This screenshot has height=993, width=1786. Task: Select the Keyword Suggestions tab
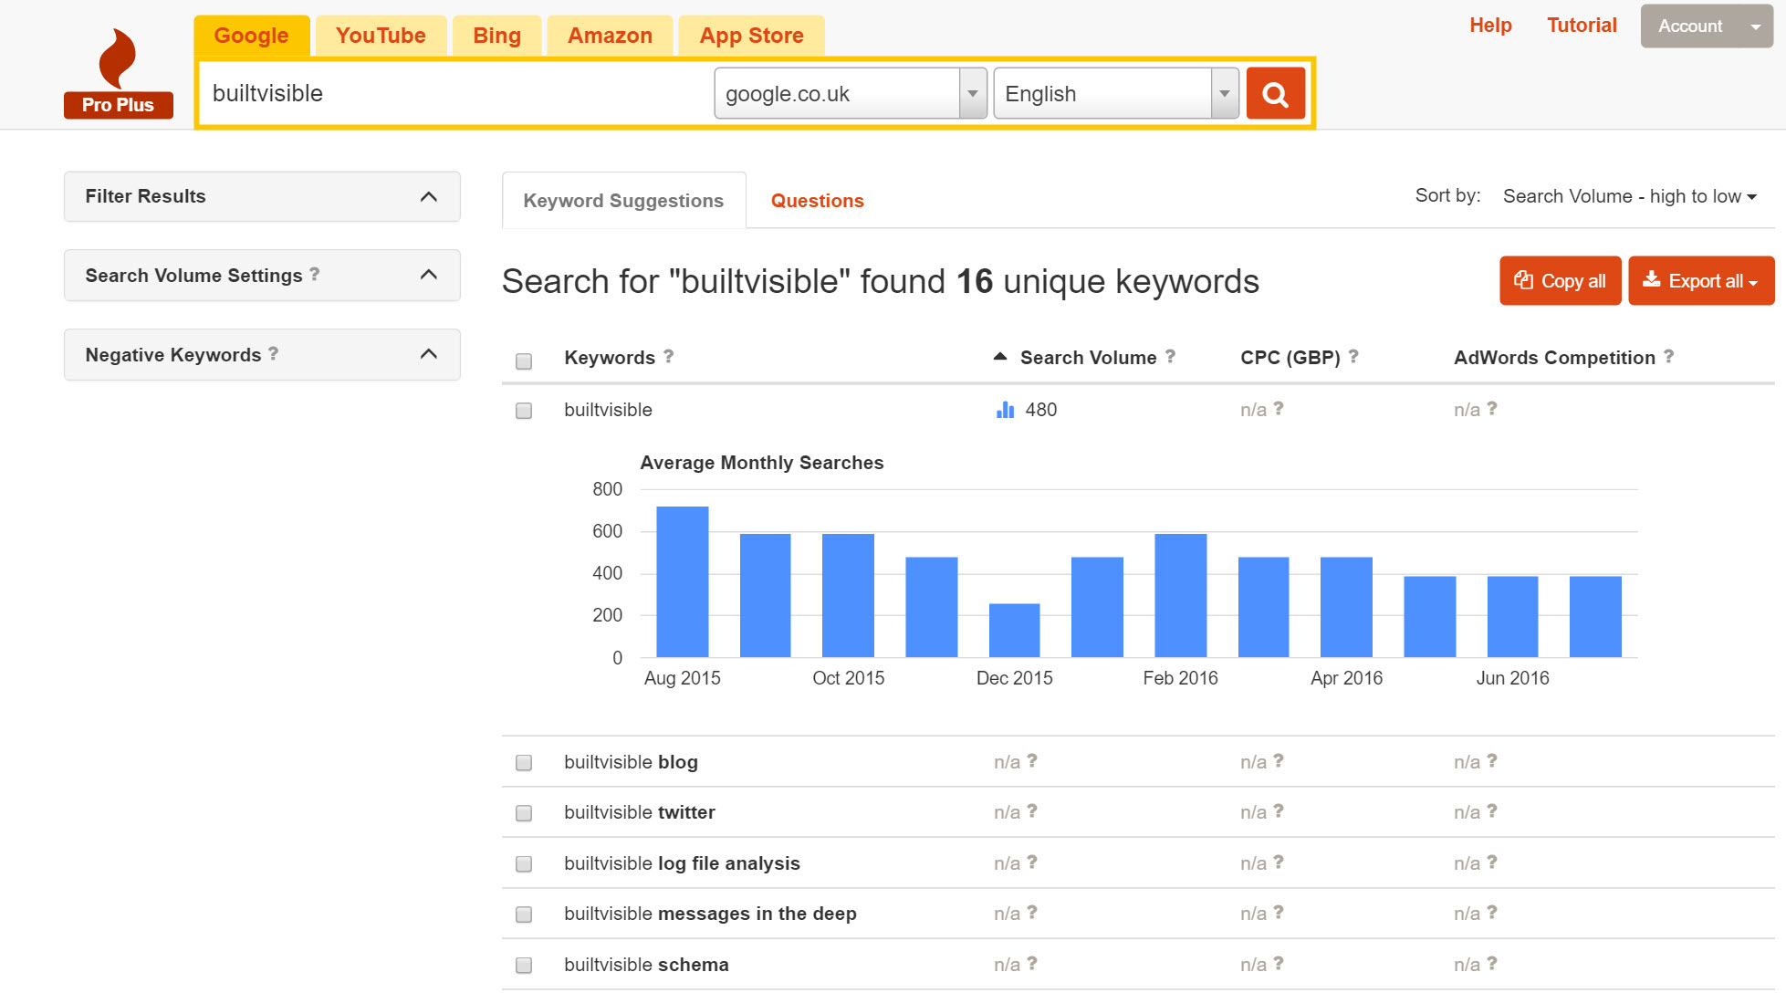tap(624, 200)
